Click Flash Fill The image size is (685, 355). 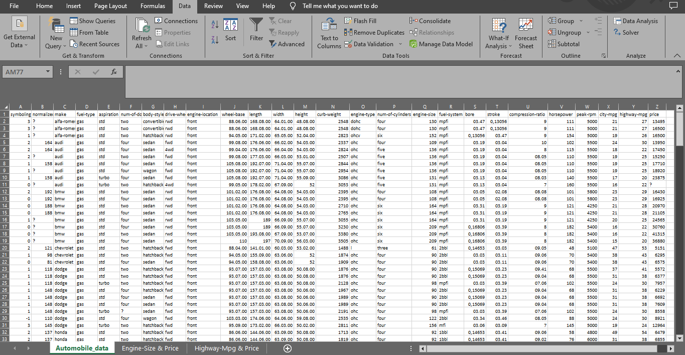[360, 21]
